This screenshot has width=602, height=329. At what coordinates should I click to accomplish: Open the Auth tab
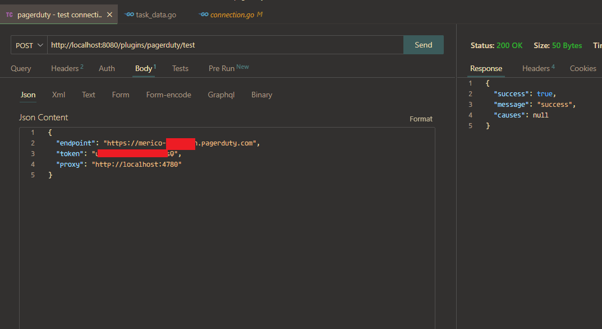click(x=107, y=68)
